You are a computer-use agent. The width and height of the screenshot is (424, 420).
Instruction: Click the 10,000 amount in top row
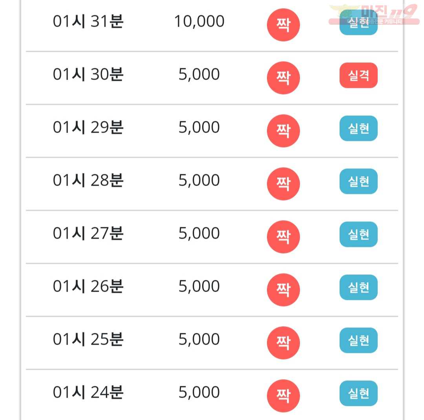tap(199, 21)
